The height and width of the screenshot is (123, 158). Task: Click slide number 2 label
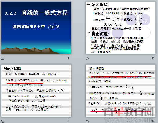click(x=153, y=58)
